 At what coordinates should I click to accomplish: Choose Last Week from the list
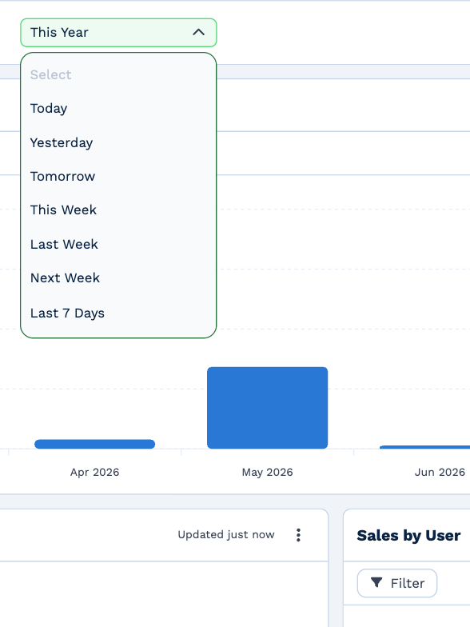118,244
